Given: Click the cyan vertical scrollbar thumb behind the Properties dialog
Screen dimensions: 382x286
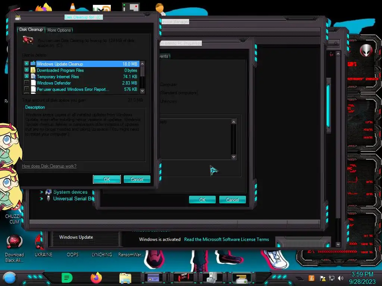Looking at the screenshot, I should point(328,106).
